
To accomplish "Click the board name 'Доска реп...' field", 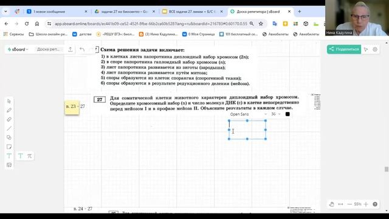I will pyautogui.click(x=49, y=49).
